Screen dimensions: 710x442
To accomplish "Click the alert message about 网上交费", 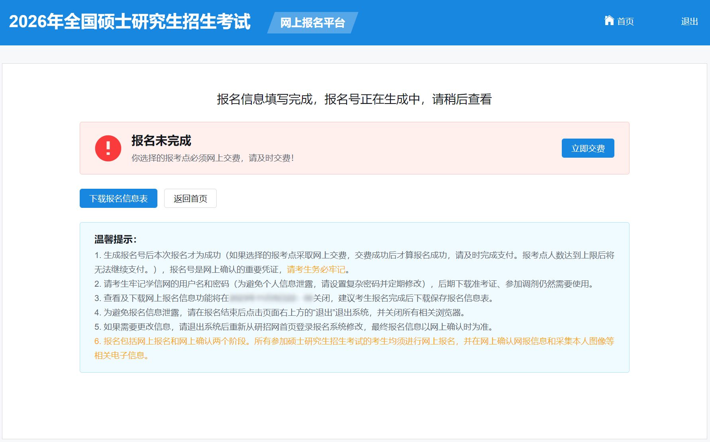I will click(x=213, y=158).
